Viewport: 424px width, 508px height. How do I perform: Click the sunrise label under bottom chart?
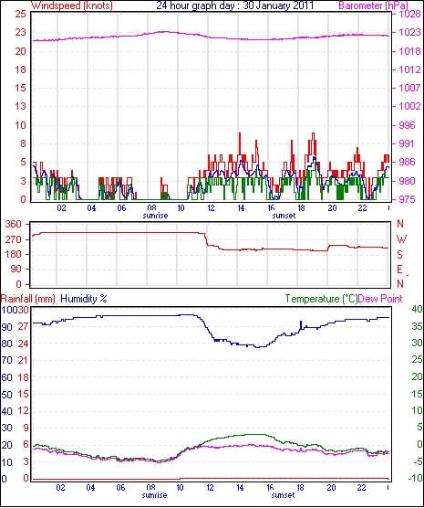click(154, 495)
